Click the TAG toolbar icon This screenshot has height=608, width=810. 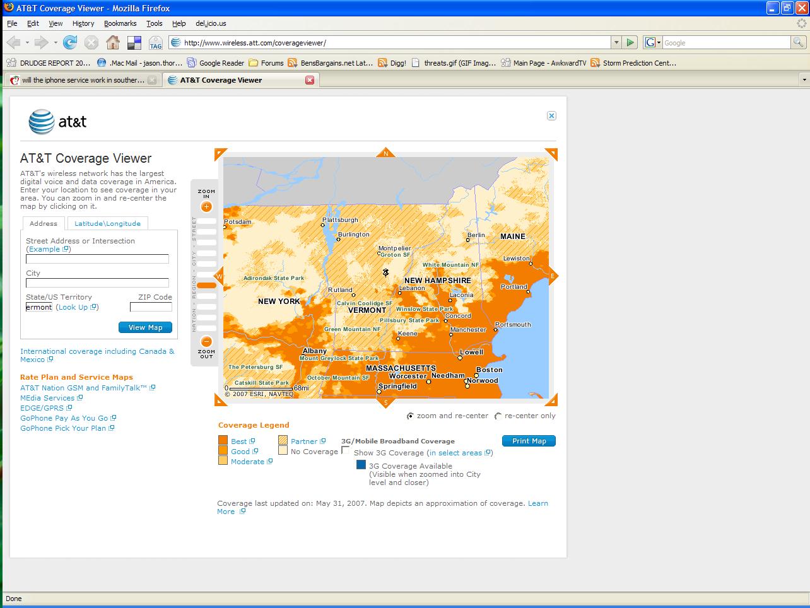[x=156, y=43]
